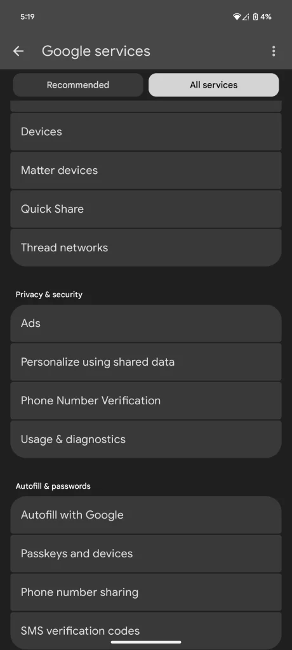Screen dimensions: 292x650
Task: Open the Devices setting
Action: (x=146, y=132)
